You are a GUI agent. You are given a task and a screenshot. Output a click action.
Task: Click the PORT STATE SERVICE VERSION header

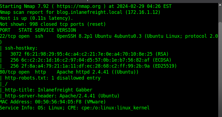38,30
